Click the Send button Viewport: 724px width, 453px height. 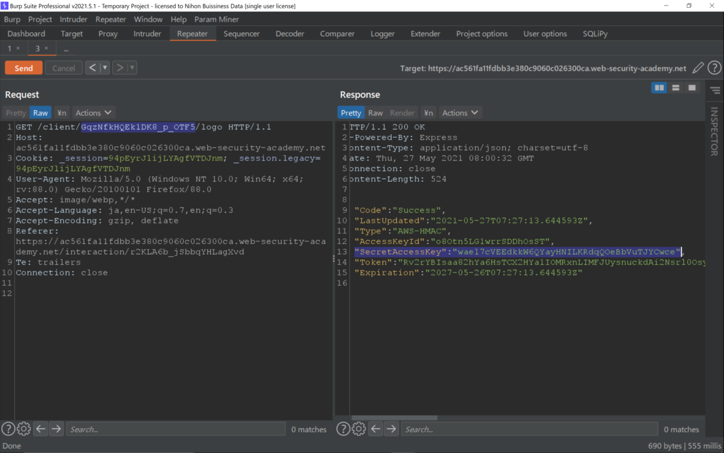click(x=24, y=68)
